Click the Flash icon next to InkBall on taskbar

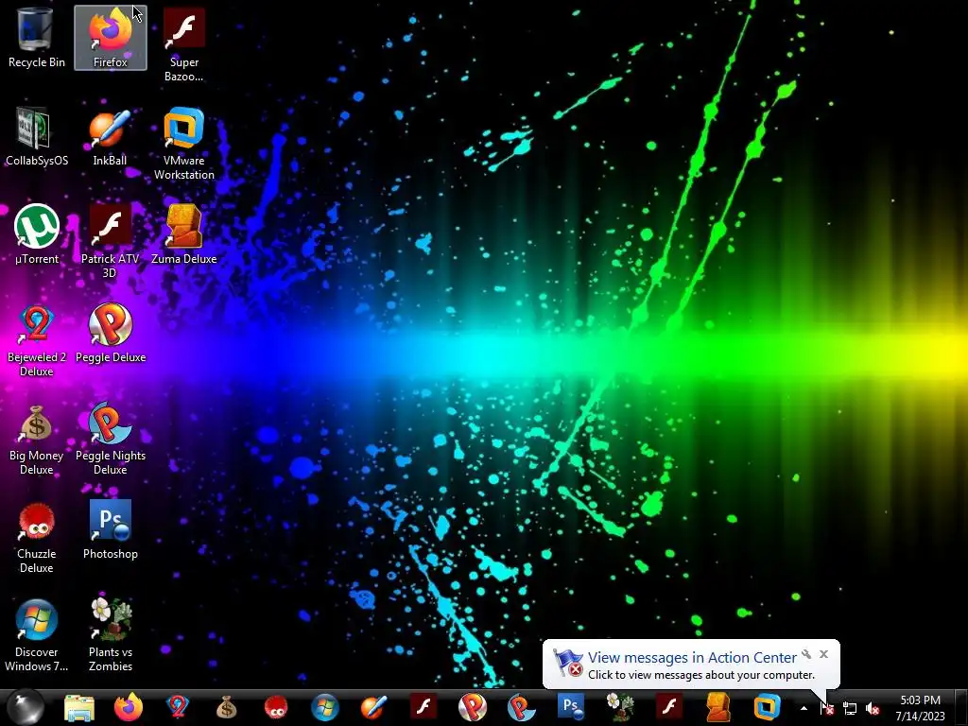[x=423, y=707]
